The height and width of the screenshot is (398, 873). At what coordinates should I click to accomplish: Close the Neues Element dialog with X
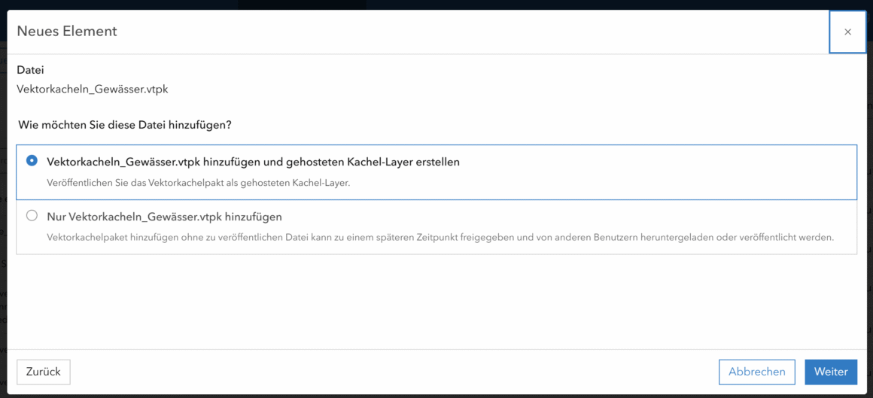click(x=847, y=32)
